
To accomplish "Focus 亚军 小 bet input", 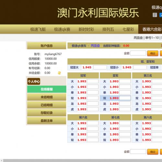I will 125,87.
